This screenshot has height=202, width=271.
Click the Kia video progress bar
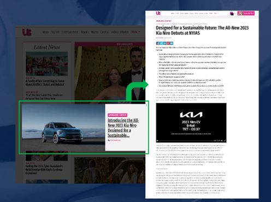186,140
